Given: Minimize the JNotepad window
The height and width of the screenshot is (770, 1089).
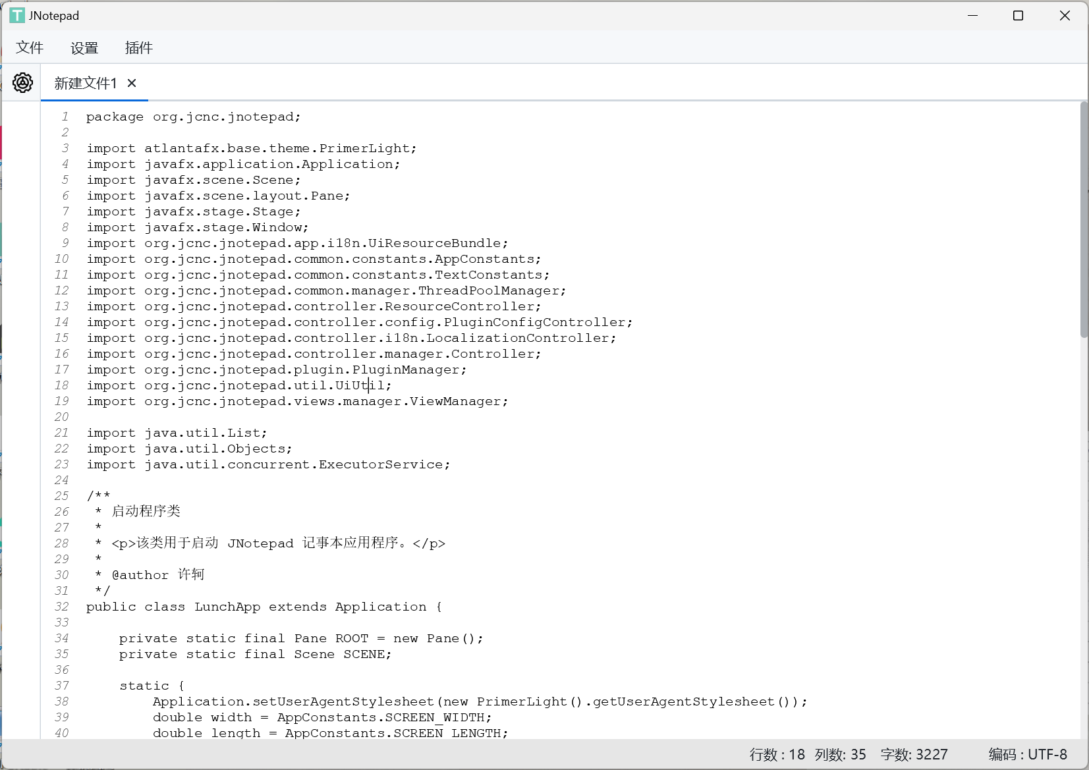Looking at the screenshot, I should tap(972, 15).
